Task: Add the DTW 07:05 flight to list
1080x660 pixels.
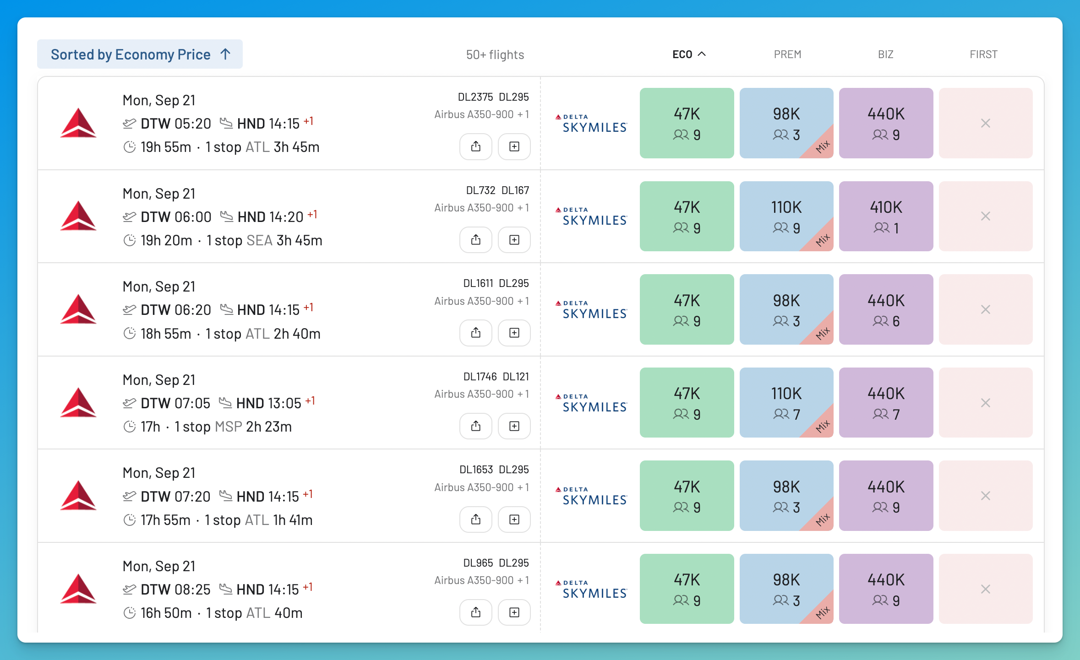Action: point(514,426)
